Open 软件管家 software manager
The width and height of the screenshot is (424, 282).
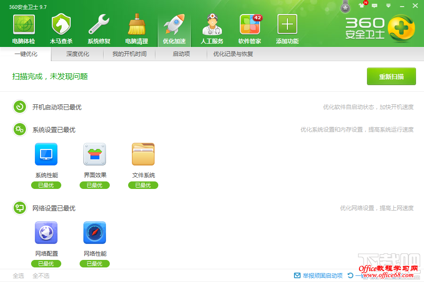pyautogui.click(x=250, y=29)
